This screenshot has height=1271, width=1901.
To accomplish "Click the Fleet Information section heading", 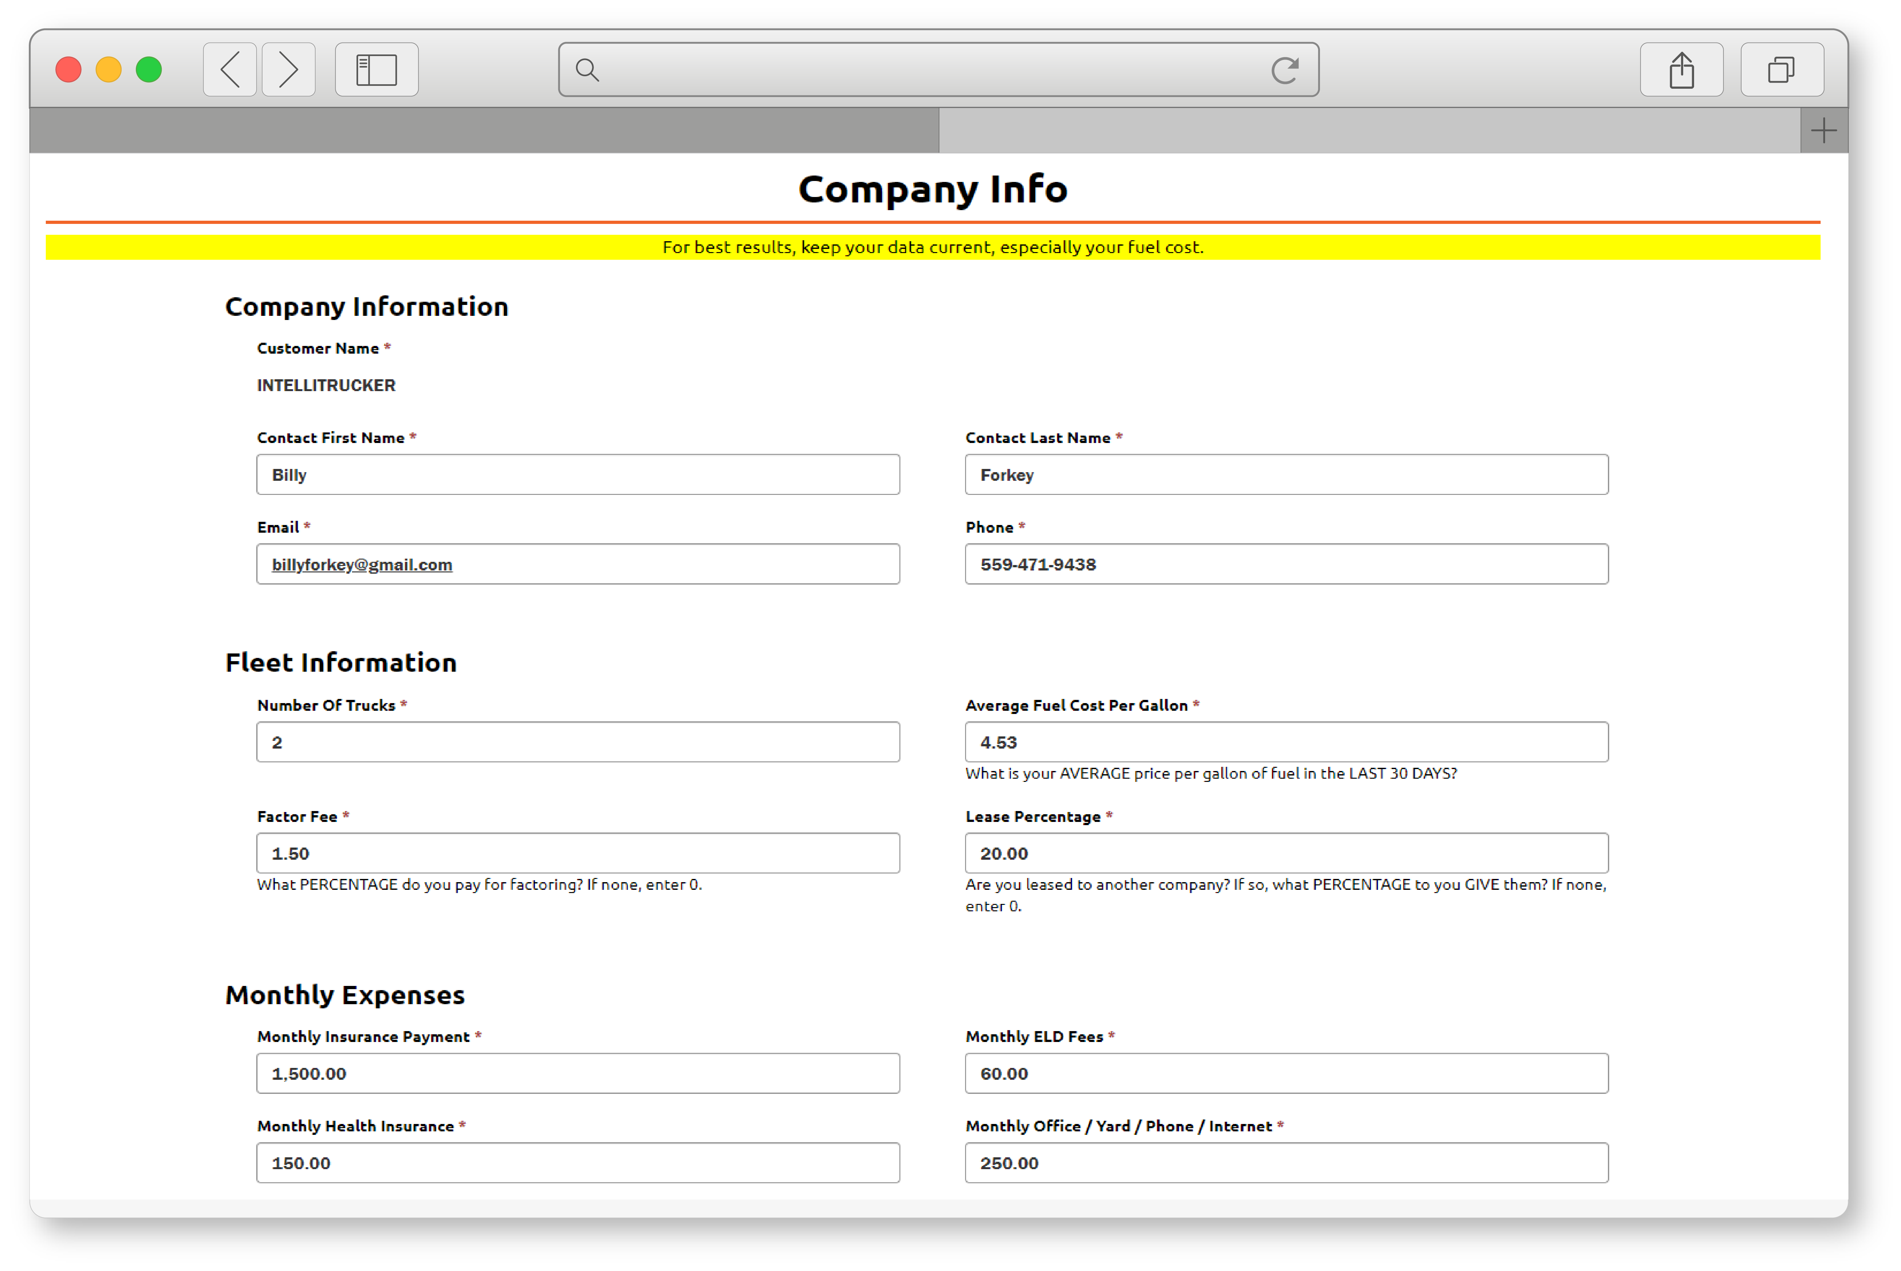I will tap(341, 662).
